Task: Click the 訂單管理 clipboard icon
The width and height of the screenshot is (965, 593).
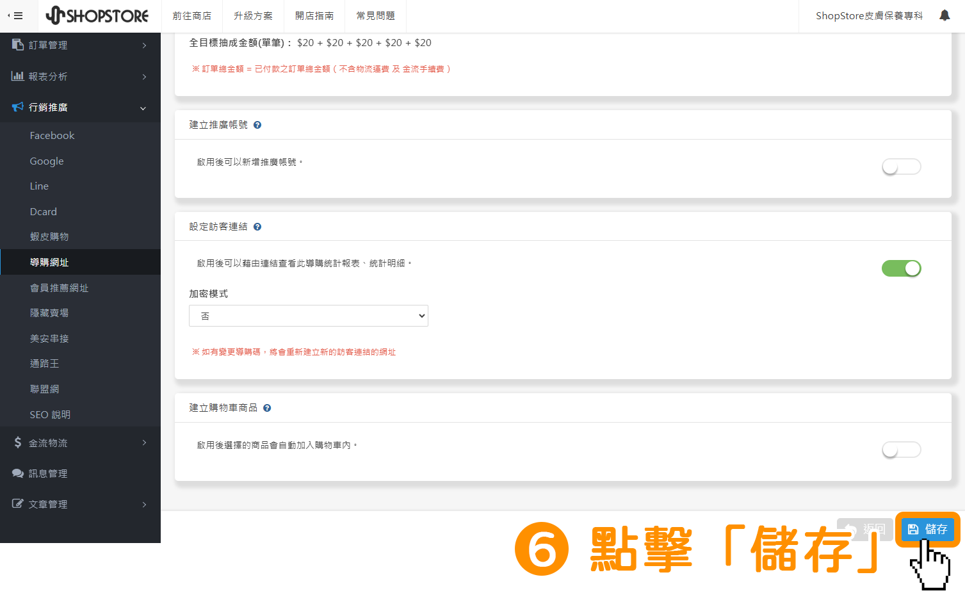Action: 18,45
